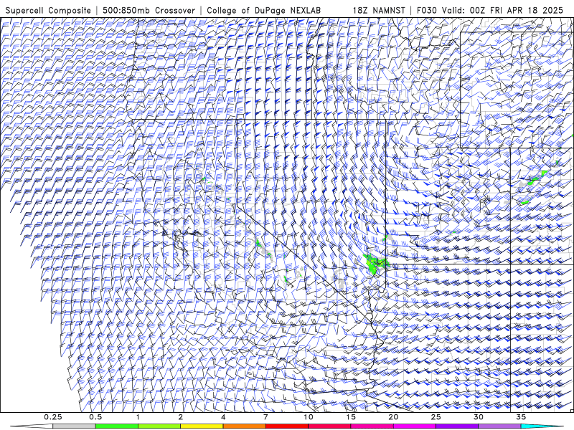Click the lime swatch between 1 and 2
The image size is (574, 430).
159,426
